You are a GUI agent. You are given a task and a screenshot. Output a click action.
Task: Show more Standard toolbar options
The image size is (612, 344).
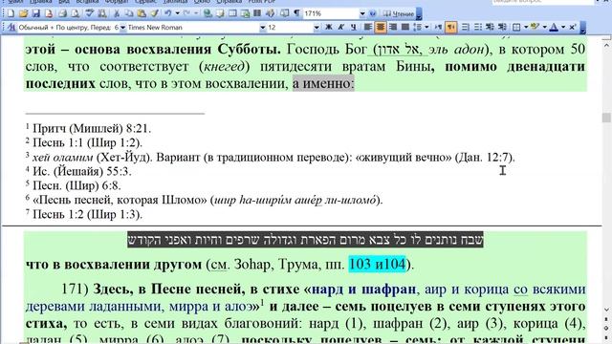click(419, 13)
